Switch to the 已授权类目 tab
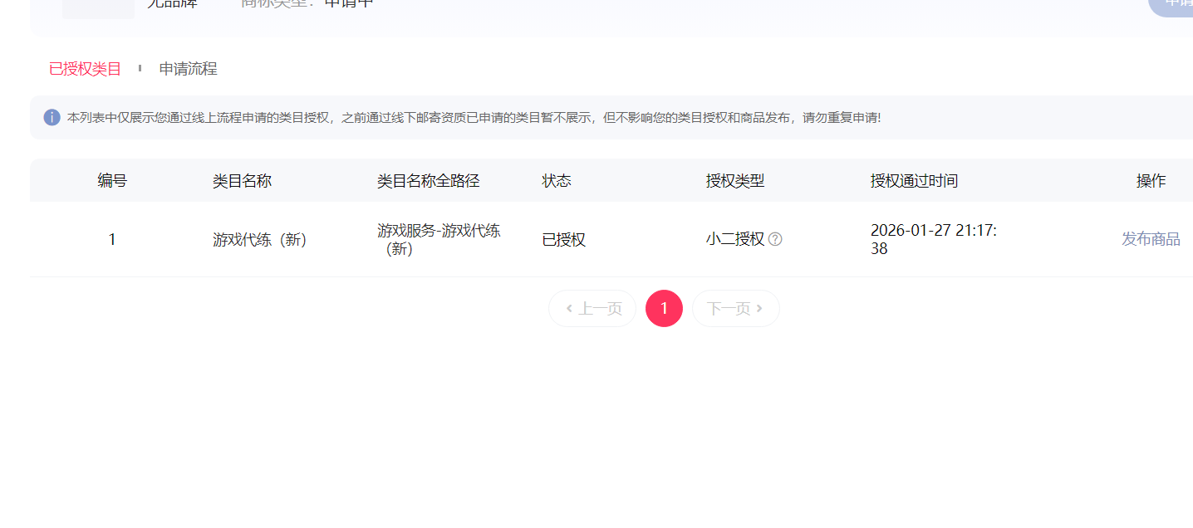The width and height of the screenshot is (1193, 528). pos(85,69)
